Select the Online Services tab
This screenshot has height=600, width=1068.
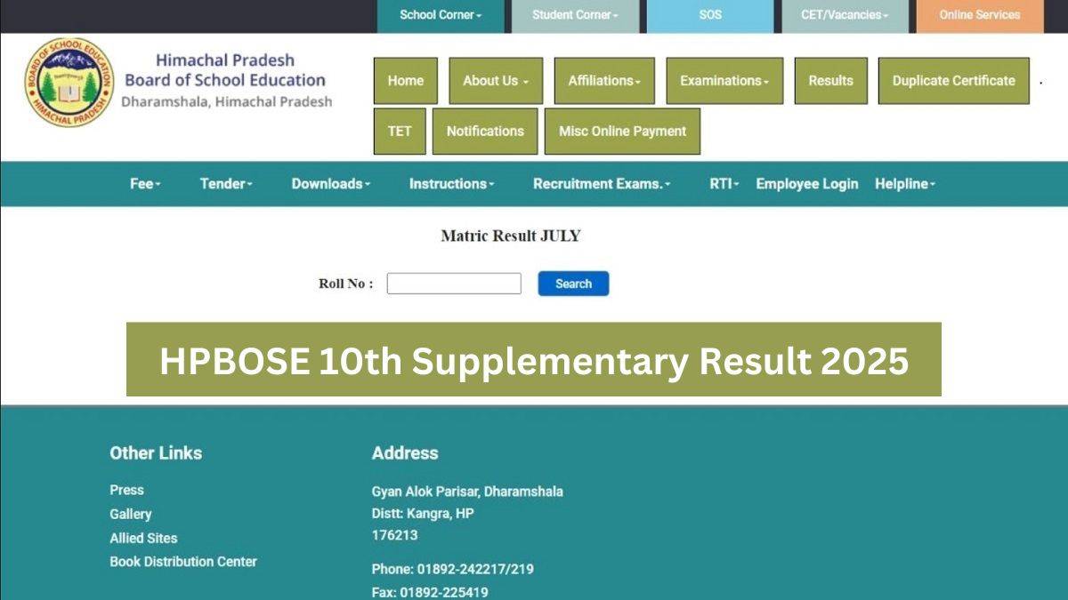coord(977,15)
